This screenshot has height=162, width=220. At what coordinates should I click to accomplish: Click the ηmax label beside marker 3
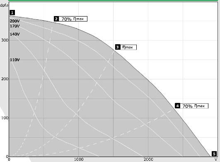coord(128,47)
